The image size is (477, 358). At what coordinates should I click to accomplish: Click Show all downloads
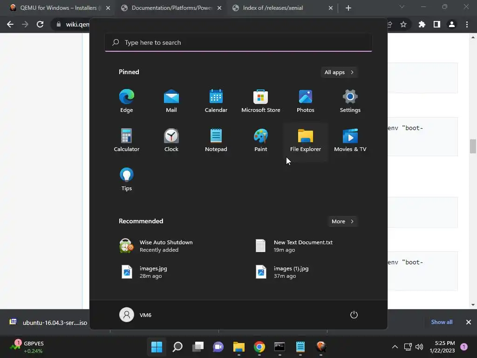(x=442, y=322)
